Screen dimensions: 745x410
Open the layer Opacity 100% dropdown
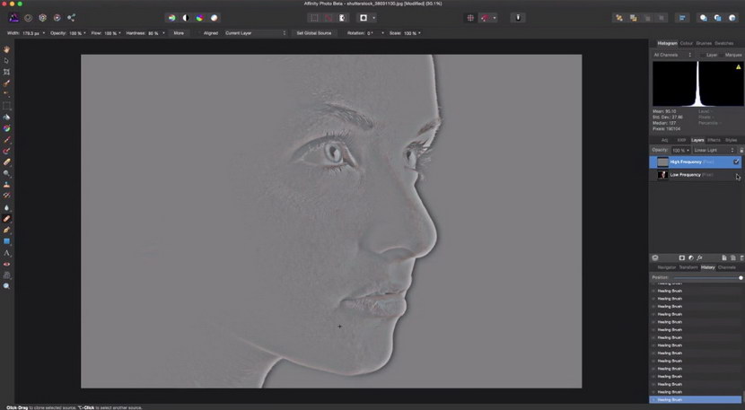[680, 150]
